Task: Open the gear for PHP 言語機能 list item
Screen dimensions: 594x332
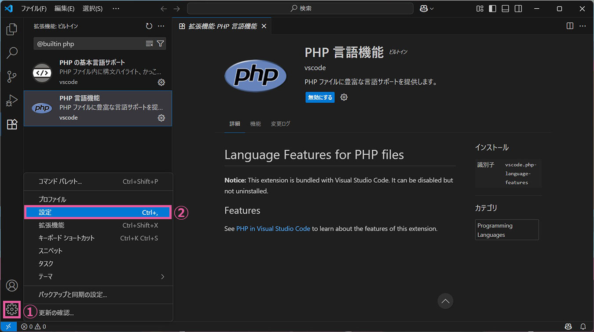Action: pyautogui.click(x=161, y=118)
